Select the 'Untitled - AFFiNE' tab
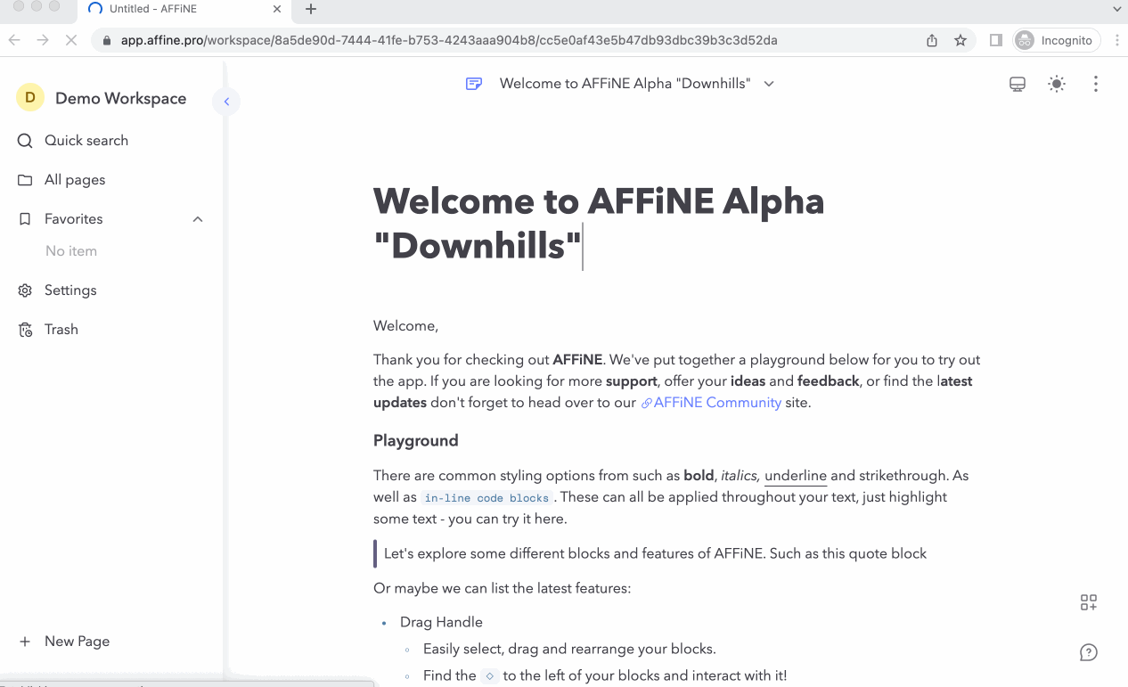This screenshot has height=687, width=1128. 185,9
